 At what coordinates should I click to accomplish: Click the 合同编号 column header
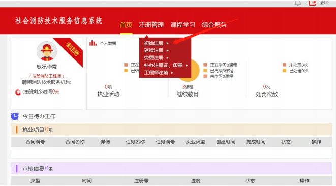pos(36,142)
